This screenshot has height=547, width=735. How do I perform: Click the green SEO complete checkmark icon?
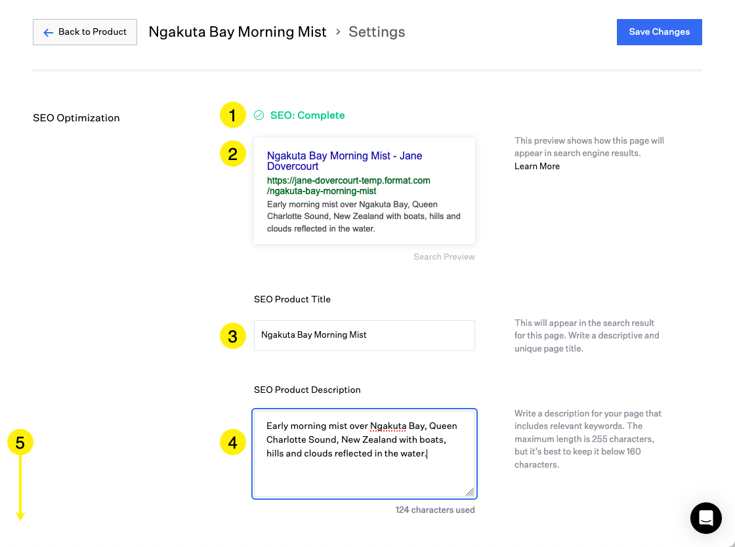click(259, 115)
